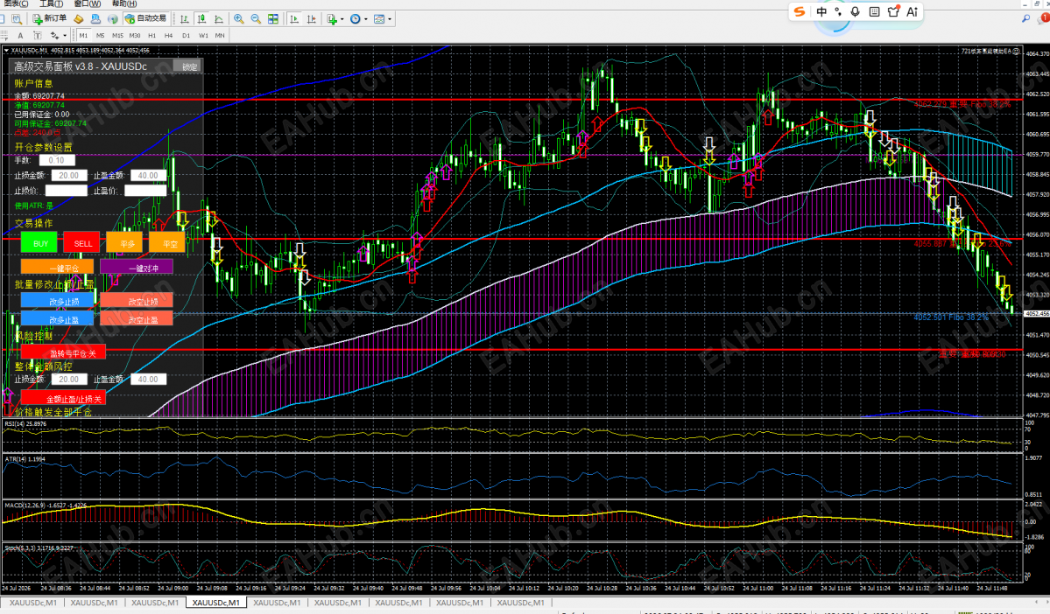Image resolution: width=1050 pixels, height=614 pixels.
Task: Select the H4 timeframe
Action: tap(169, 36)
